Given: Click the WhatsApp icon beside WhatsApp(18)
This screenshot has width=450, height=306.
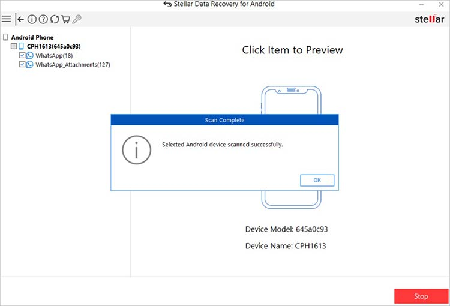Looking at the screenshot, I should click(x=30, y=55).
